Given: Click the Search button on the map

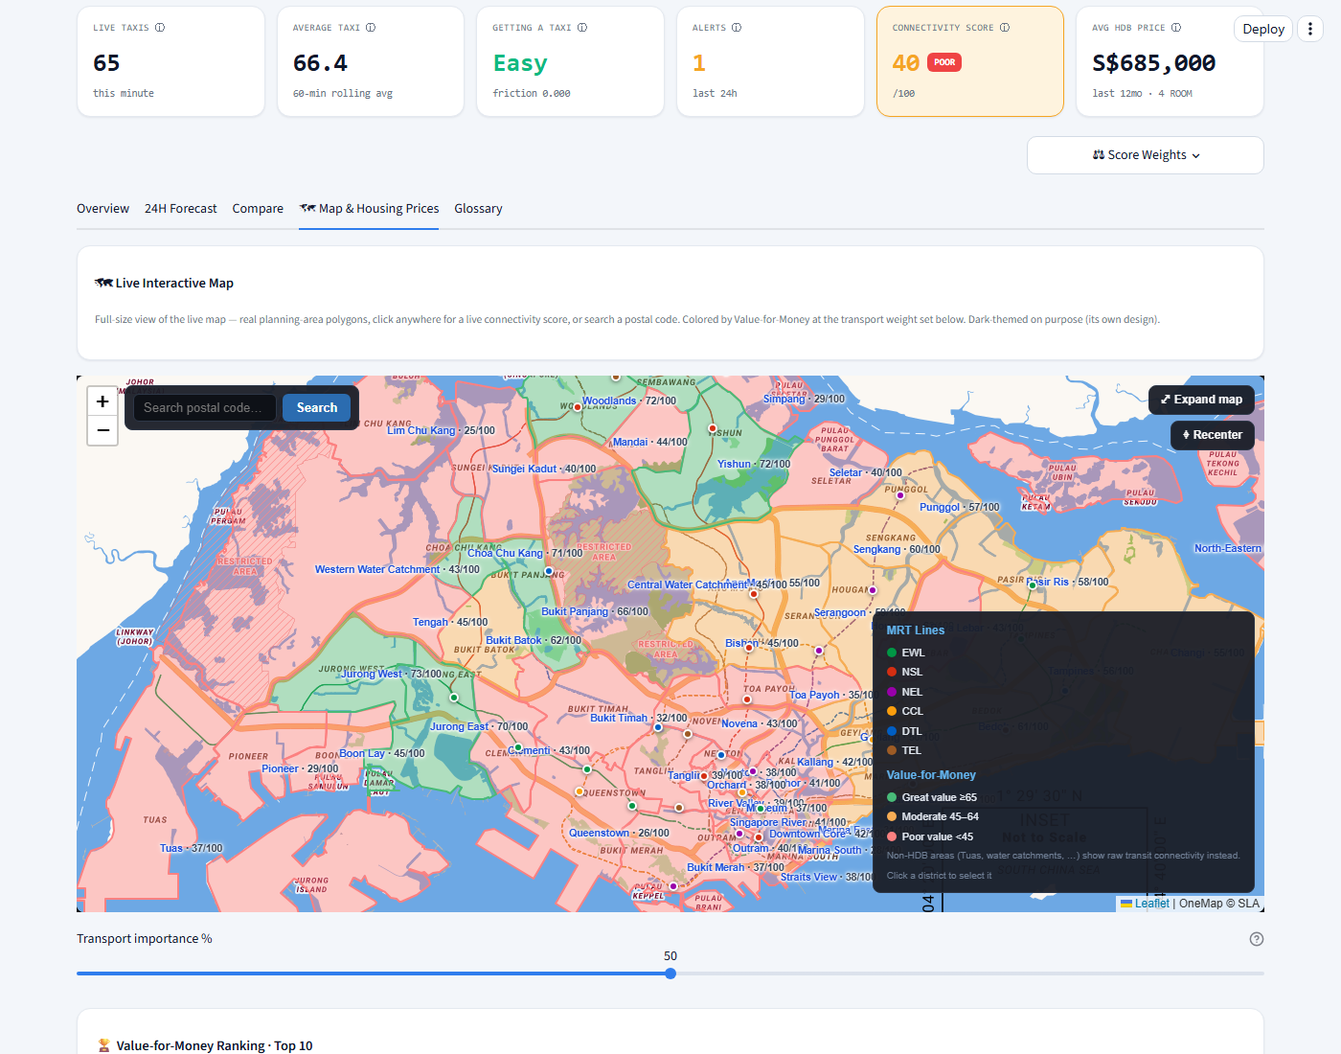Looking at the screenshot, I should pos(317,407).
